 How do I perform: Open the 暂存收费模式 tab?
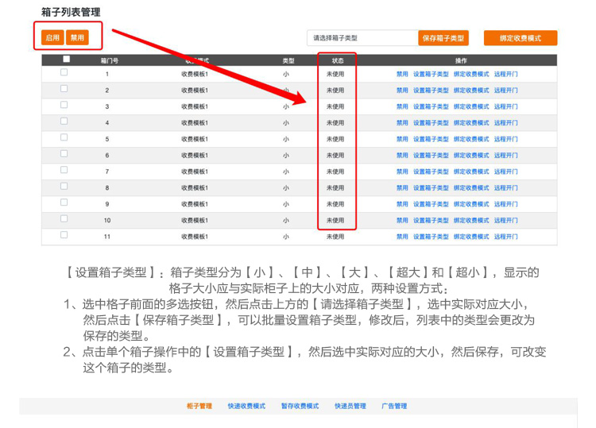[x=300, y=406]
